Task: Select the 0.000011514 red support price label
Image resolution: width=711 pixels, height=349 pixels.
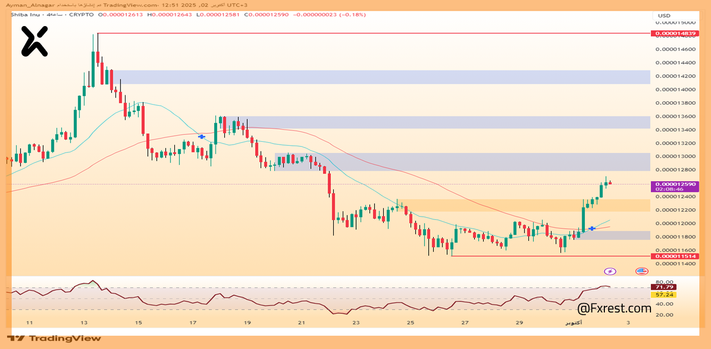Action: pyautogui.click(x=675, y=256)
